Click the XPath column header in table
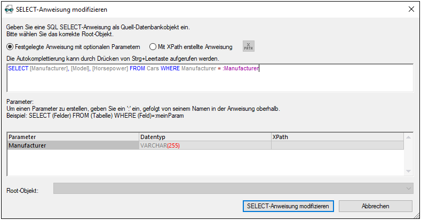This screenshot has width=421, height=220. pyautogui.click(x=337, y=137)
